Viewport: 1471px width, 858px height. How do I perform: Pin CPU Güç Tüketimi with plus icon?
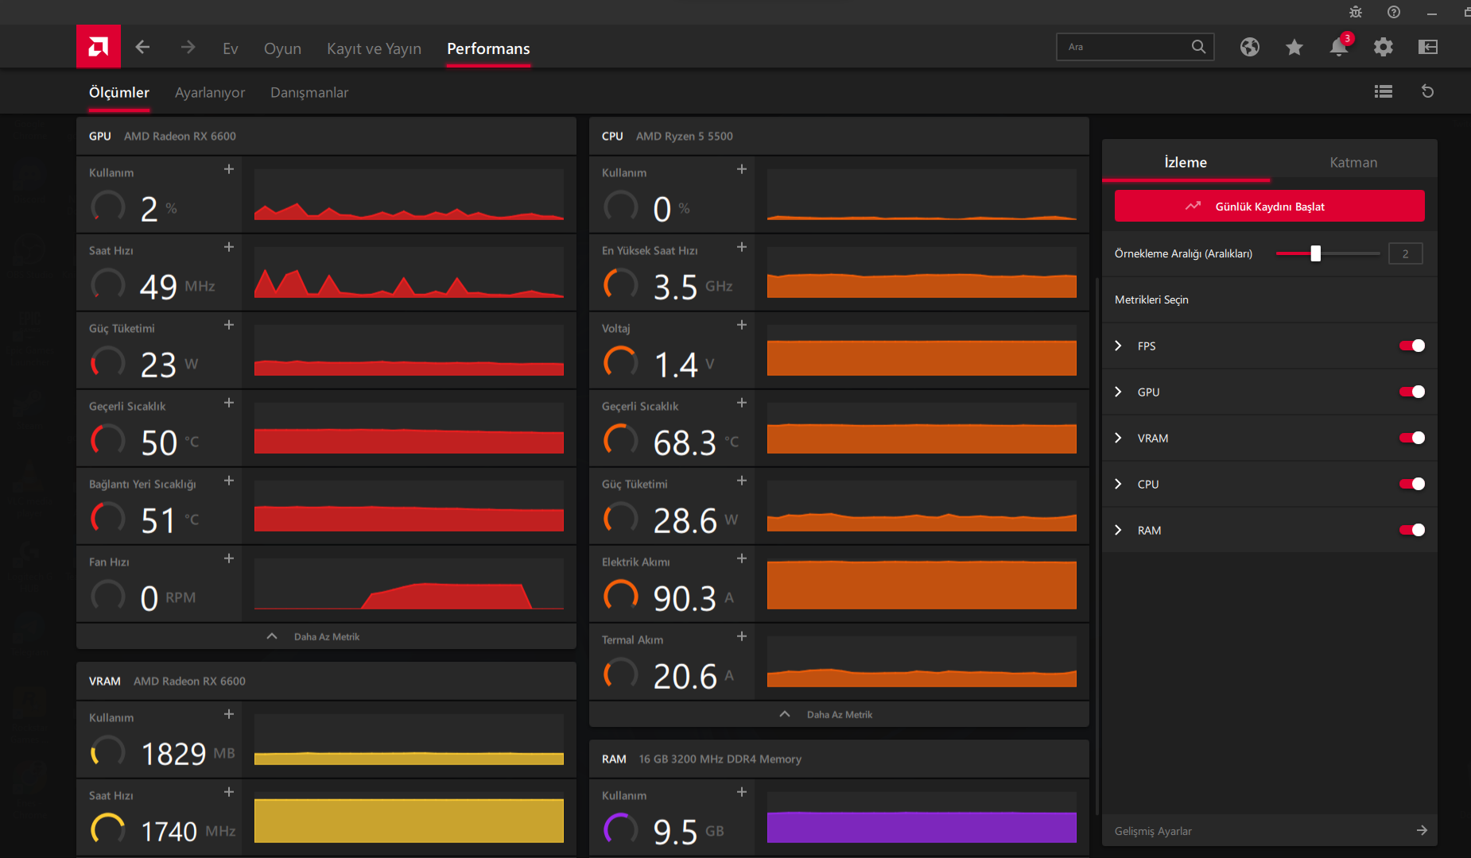click(742, 481)
